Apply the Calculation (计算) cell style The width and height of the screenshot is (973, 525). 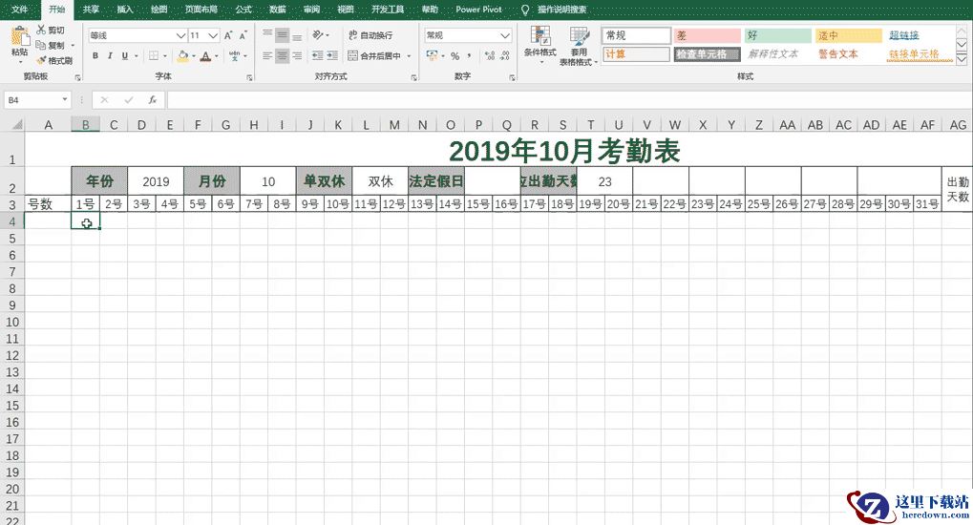pyautogui.click(x=636, y=54)
